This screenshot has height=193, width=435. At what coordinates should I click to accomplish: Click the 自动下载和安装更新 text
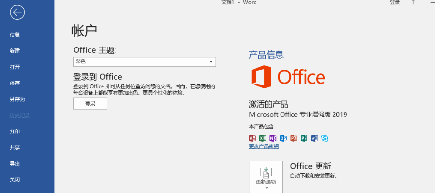(x=313, y=176)
